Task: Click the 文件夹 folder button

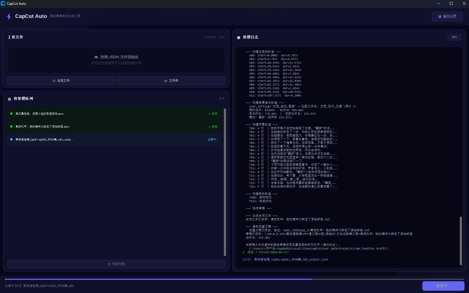Action: pyautogui.click(x=171, y=80)
